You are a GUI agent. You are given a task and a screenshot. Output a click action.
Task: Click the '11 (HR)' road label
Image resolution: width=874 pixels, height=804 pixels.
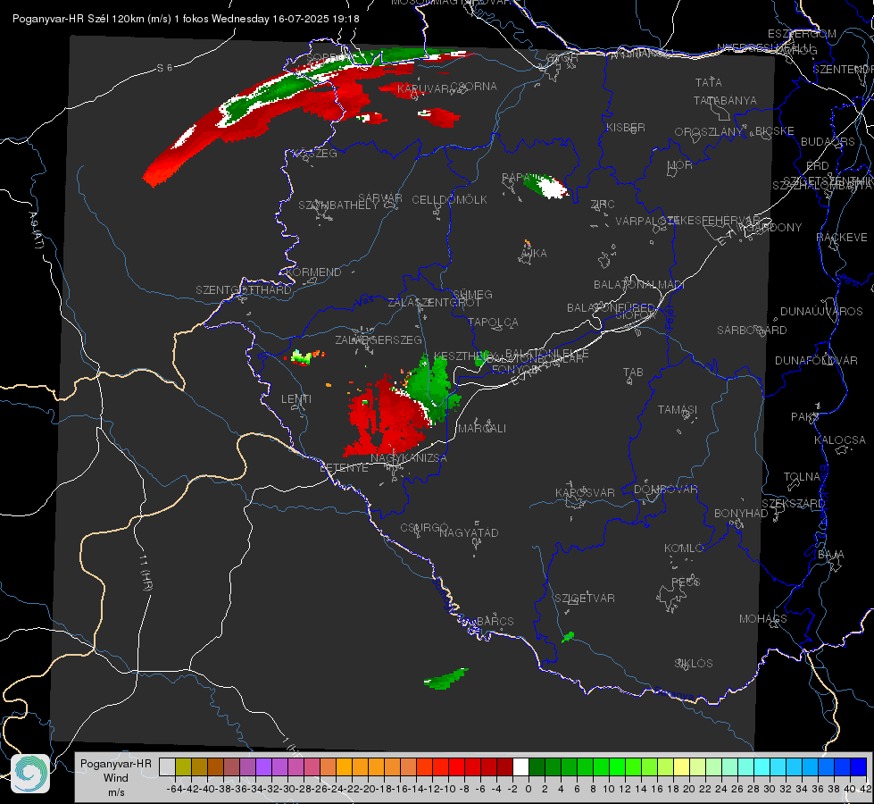click(146, 573)
